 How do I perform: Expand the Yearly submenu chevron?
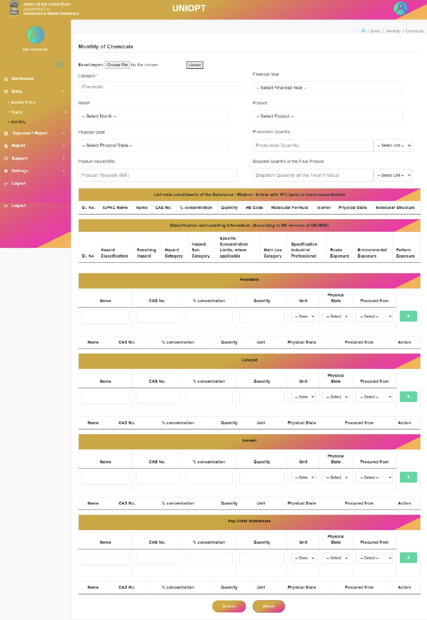pos(65,112)
